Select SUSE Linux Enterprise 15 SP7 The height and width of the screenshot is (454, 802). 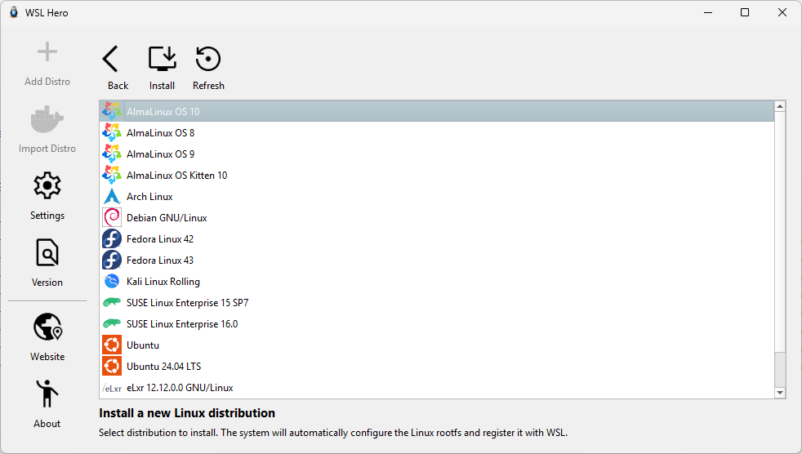coord(187,303)
